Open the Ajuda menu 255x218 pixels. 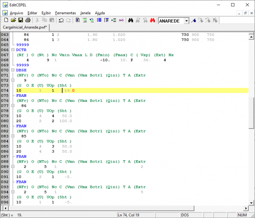click(100, 13)
